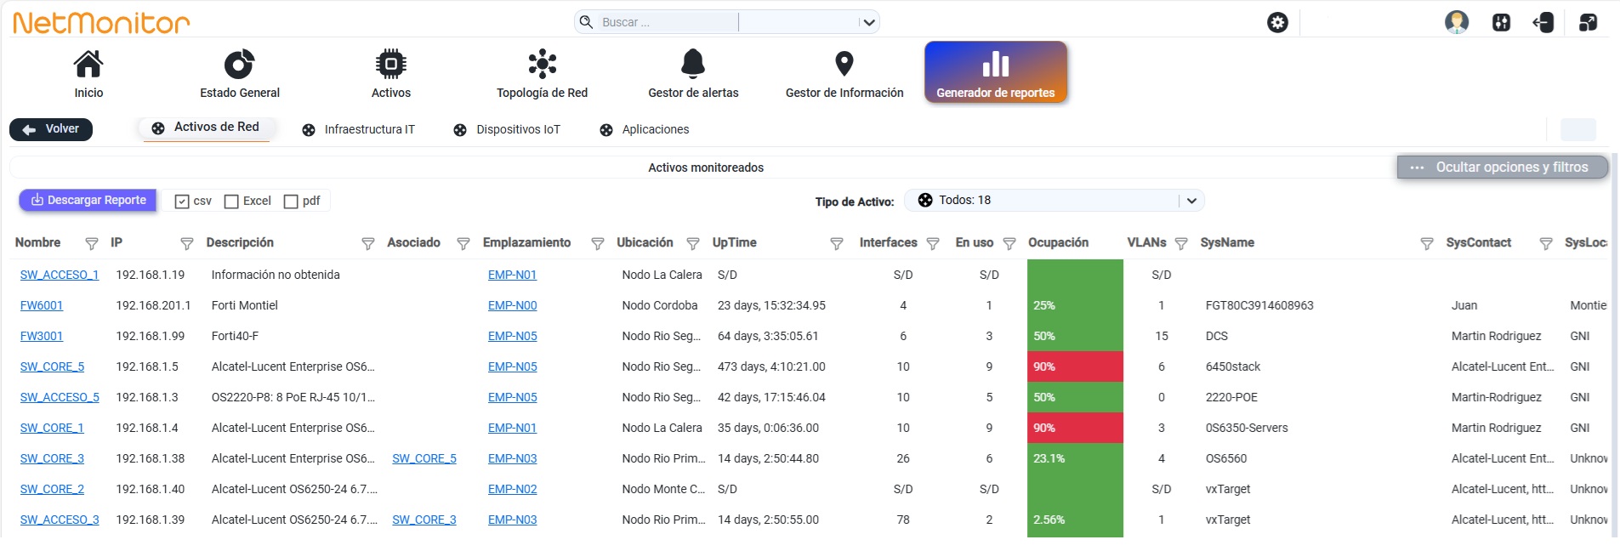The height and width of the screenshot is (551, 1620).
Task: Enable the pdf format checkbox
Action: point(291,202)
